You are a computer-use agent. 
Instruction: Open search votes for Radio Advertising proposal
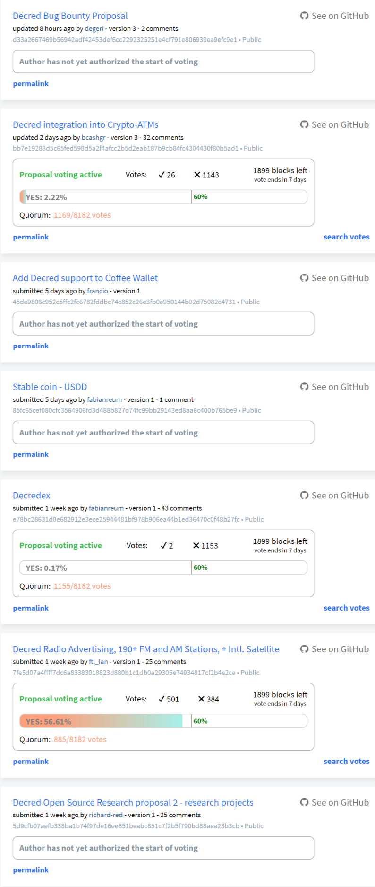coord(347,761)
